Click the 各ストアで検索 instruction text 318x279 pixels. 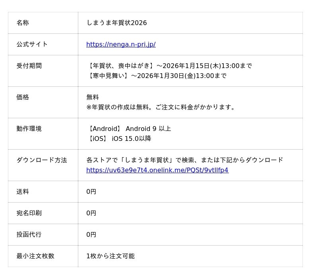click(184, 160)
